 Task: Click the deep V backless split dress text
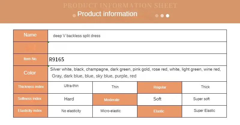pos(77,36)
